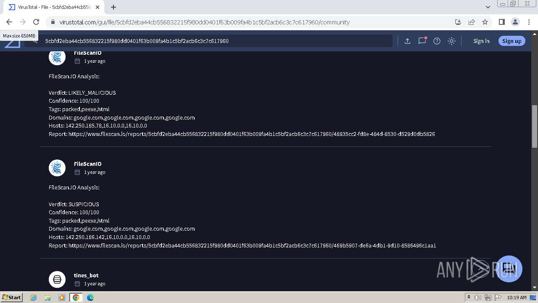
Task: Open Microsoft Edge from taskbar
Action: tap(90, 298)
